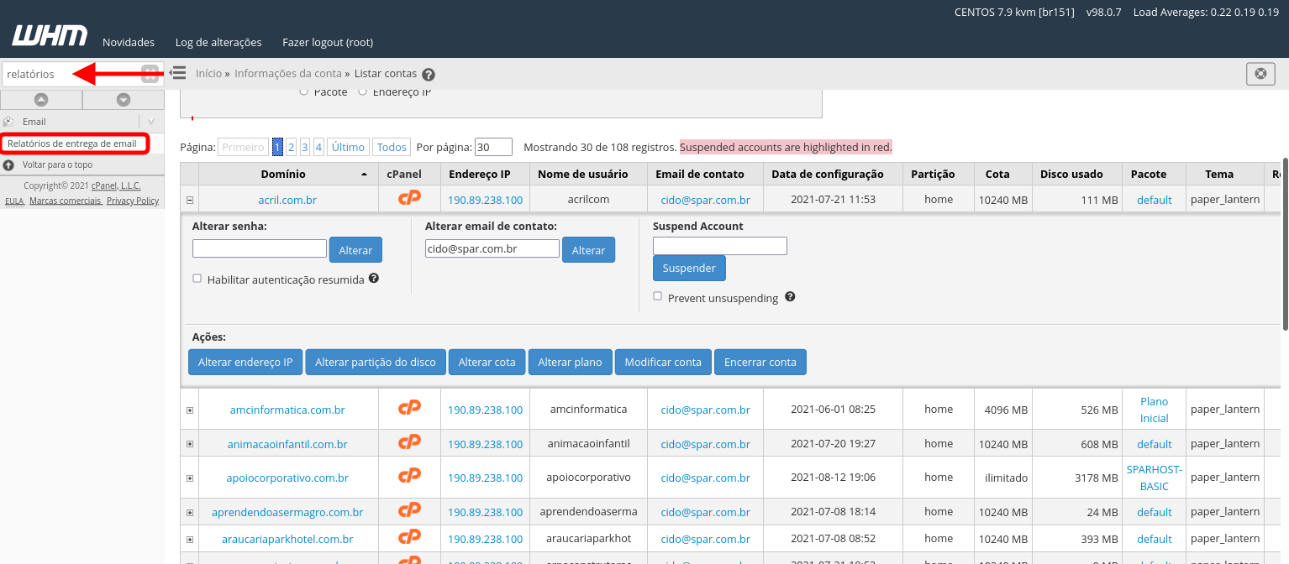The image size is (1289, 564).
Task: Click the expand-all down arrow in sidebar
Action: point(124,100)
